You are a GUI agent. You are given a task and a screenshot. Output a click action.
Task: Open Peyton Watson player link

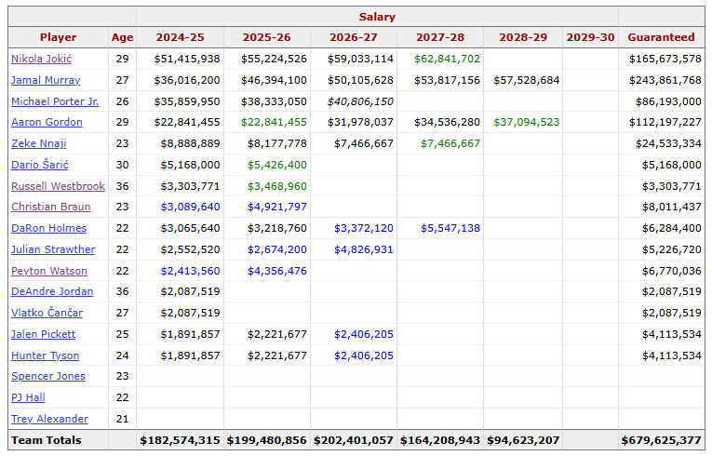[49, 271]
